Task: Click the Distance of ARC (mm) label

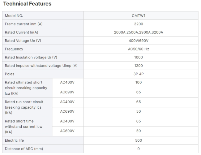Action: (x=24, y=149)
